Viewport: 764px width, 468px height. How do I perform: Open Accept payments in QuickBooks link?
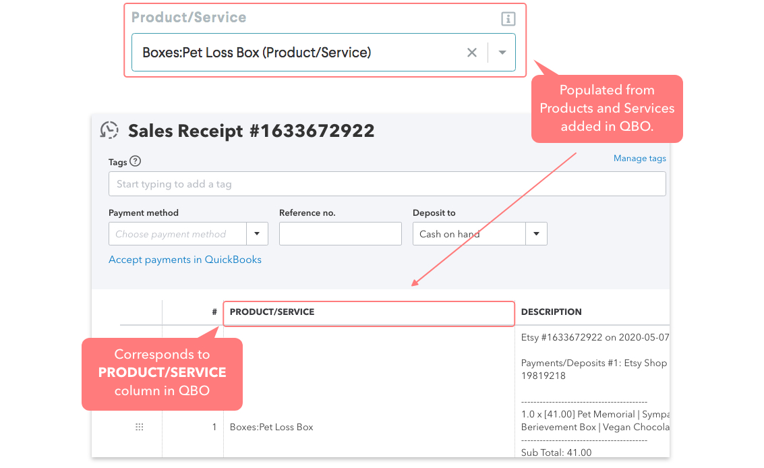(185, 260)
